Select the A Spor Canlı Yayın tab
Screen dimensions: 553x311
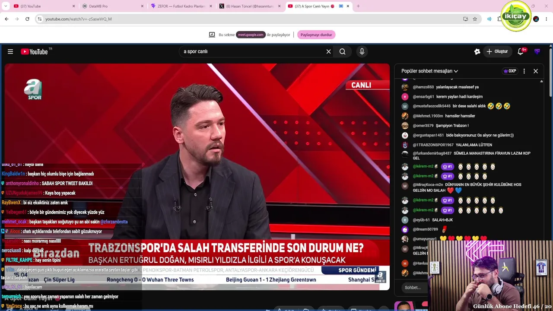click(x=319, y=6)
